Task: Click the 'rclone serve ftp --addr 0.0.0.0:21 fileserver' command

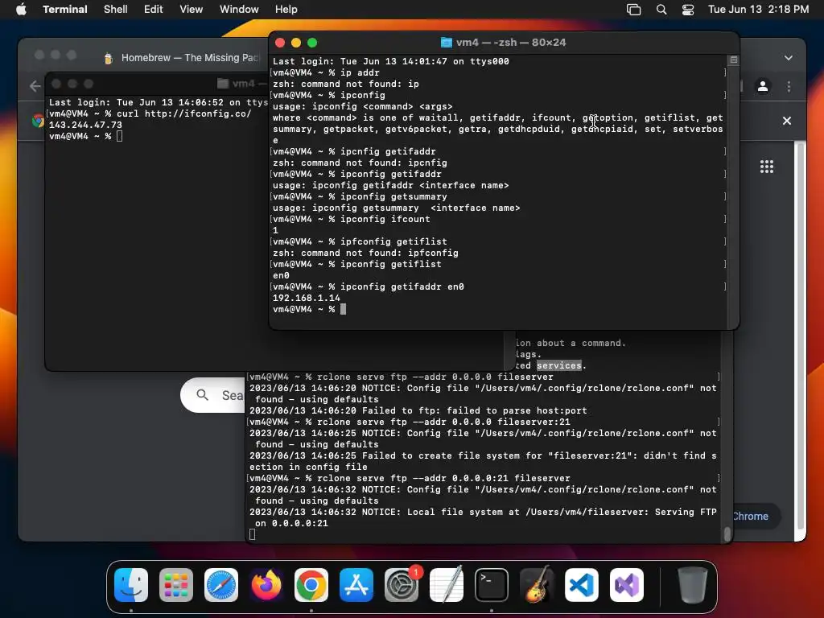Action: click(443, 478)
